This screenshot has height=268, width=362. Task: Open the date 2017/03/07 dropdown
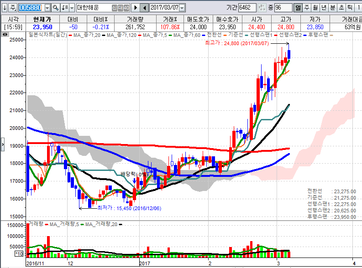pyautogui.click(x=182, y=8)
